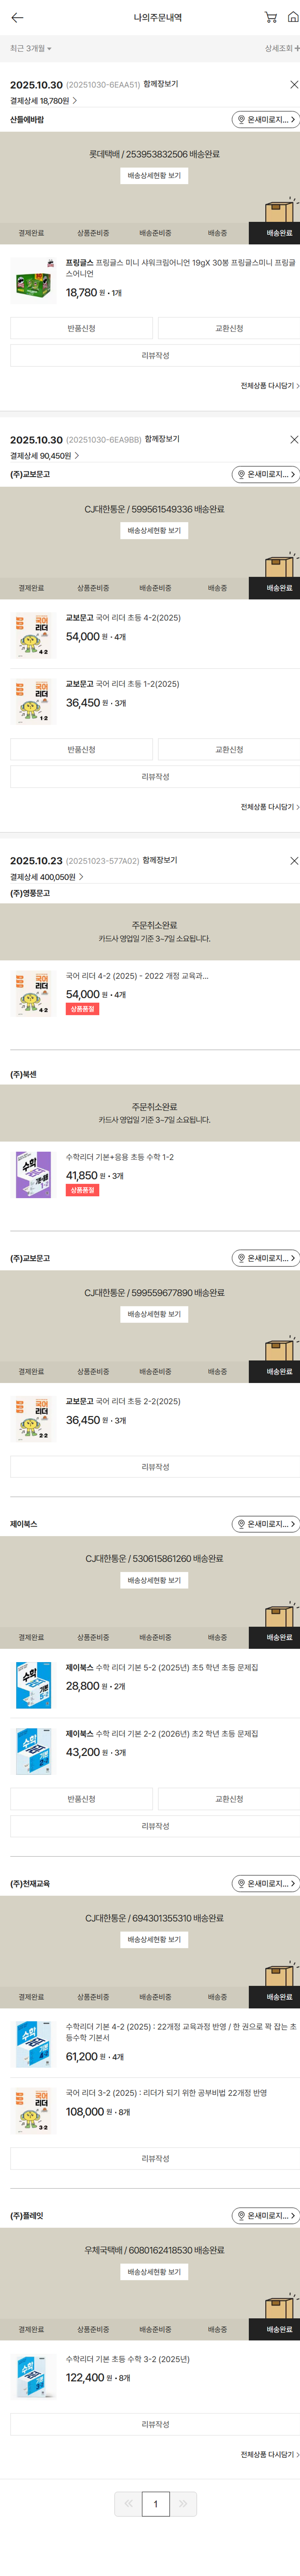Remove the 2025.10.23 order using X
Image resolution: width=300 pixels, height=2576 pixels.
[x=293, y=861]
